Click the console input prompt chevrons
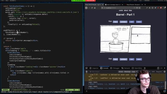167x94 pixels. click(x=86, y=91)
